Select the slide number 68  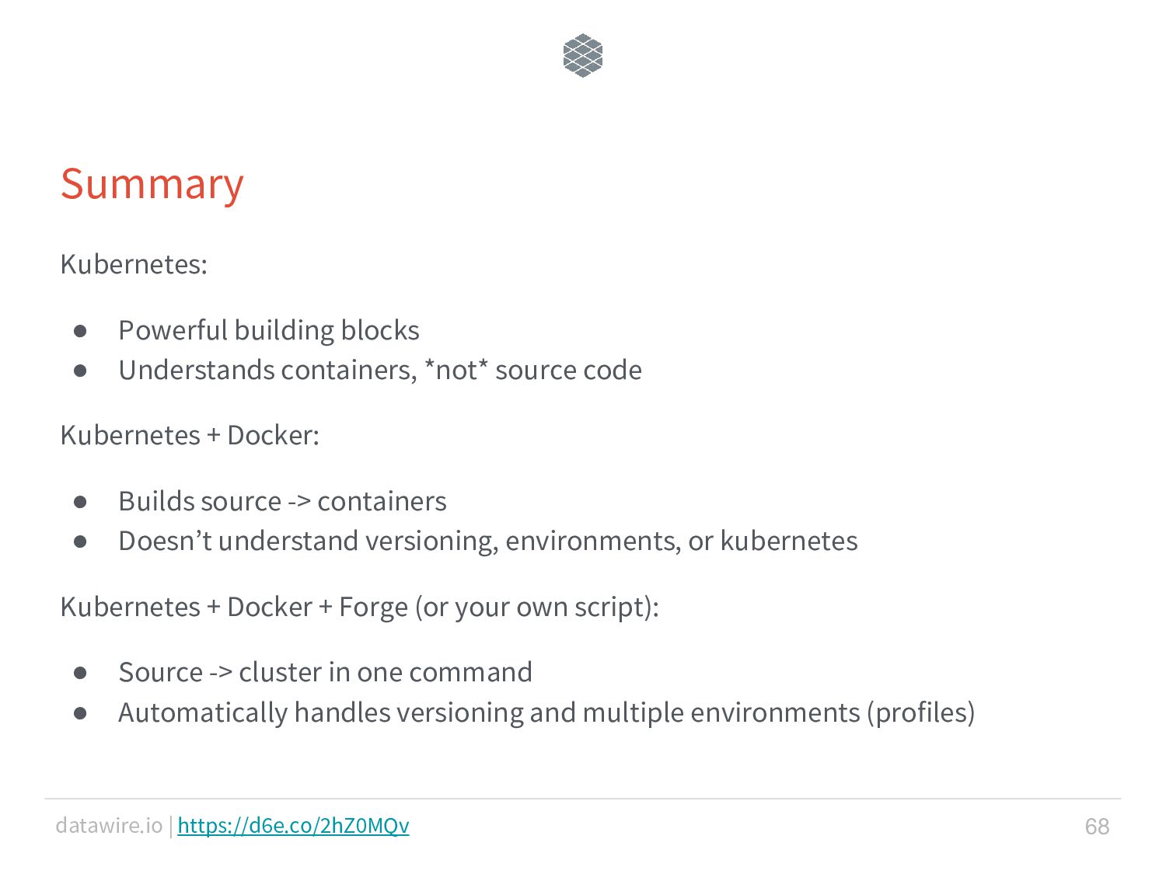click(x=1097, y=826)
